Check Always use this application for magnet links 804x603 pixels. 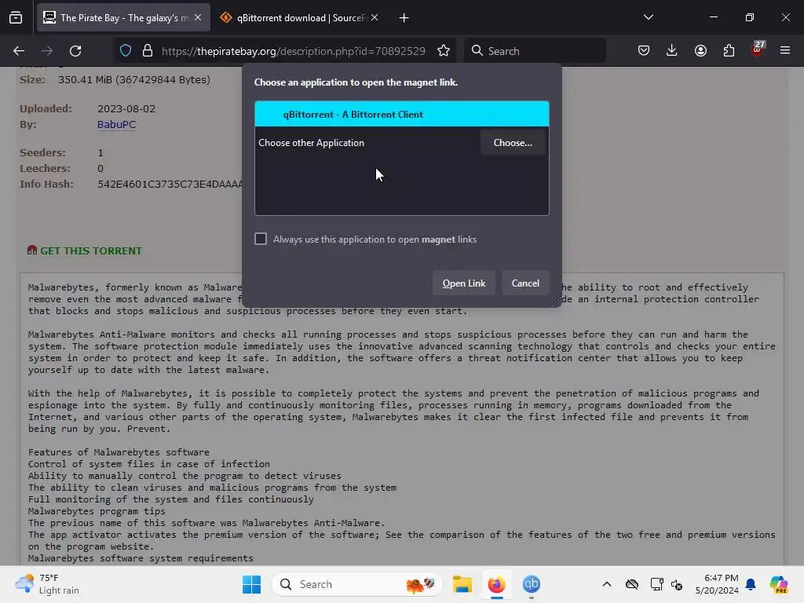click(261, 239)
